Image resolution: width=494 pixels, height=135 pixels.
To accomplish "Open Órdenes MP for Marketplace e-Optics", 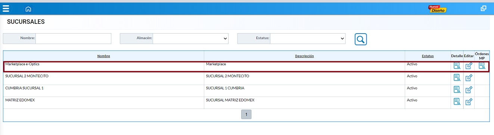I will (x=482, y=66).
